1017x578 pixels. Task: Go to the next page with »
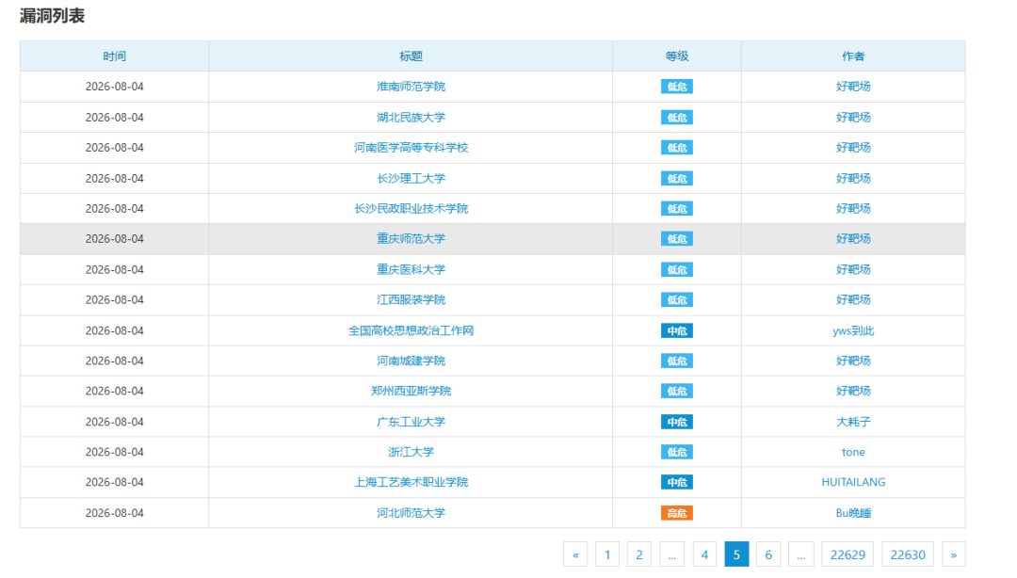pyautogui.click(x=953, y=554)
